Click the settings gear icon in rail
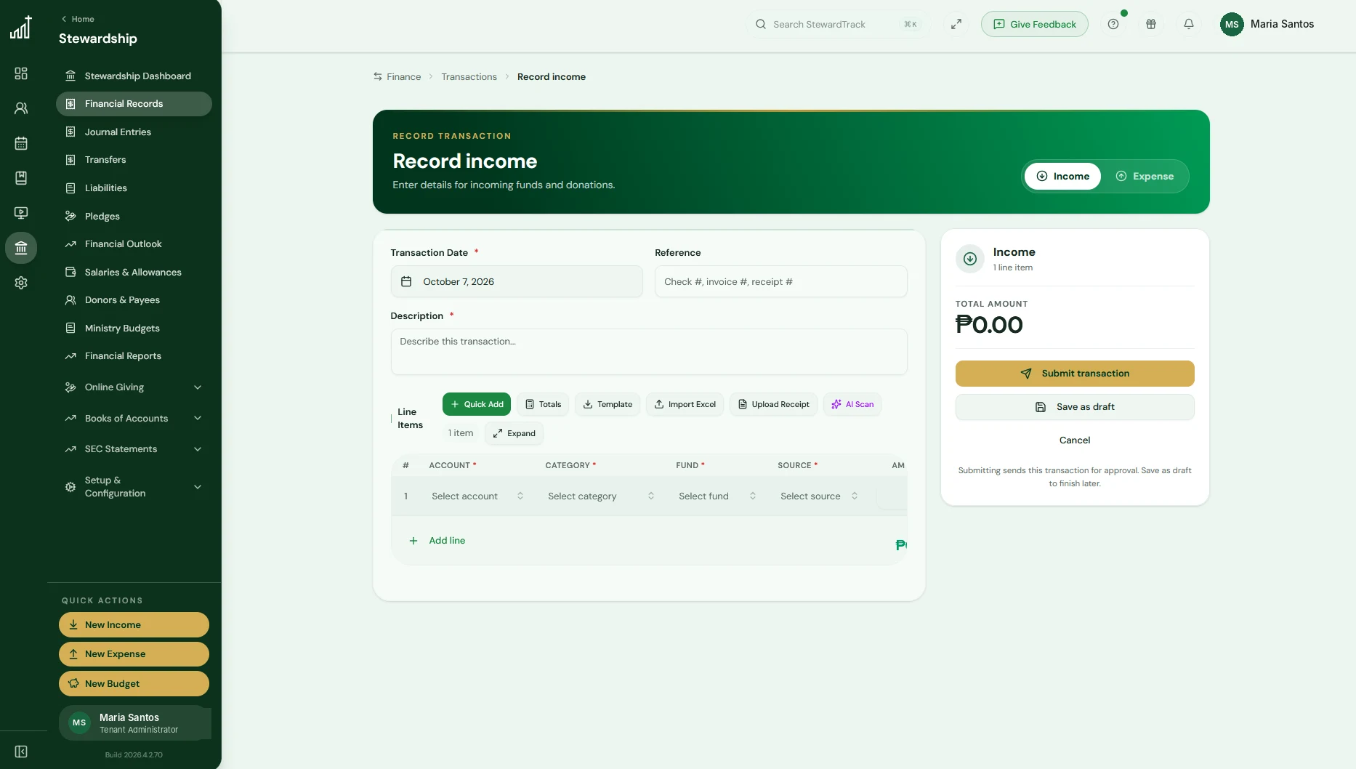1356x769 pixels. (x=21, y=283)
